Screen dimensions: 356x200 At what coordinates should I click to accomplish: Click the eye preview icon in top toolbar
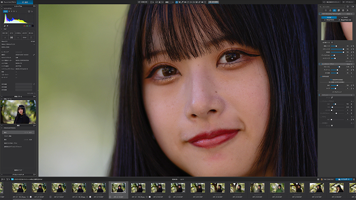pos(202,2)
